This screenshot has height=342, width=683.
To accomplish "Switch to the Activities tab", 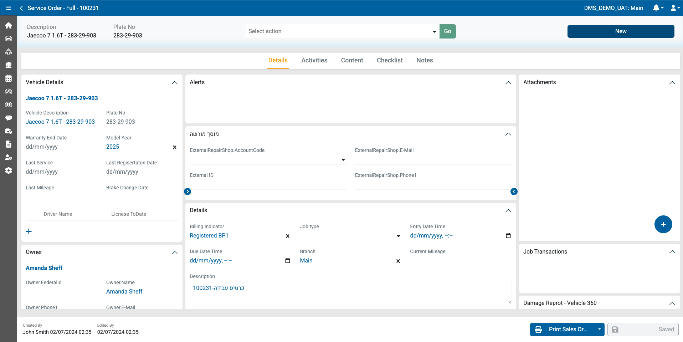I will (314, 60).
